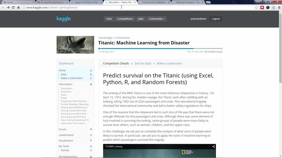
Task: Click the page-style browser extension icon
Action: (x=273, y=7)
